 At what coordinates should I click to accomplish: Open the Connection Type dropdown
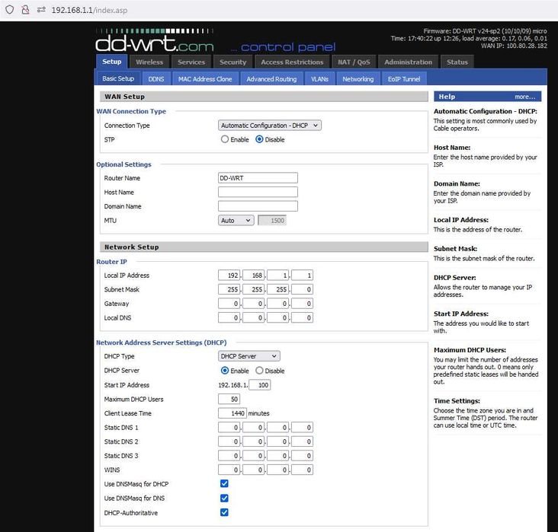(x=269, y=126)
